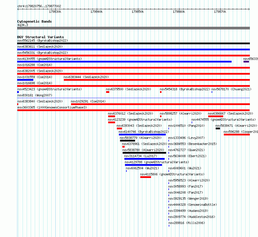Click nsv289816 (Mills2006) label
The width and height of the screenshot is (258, 237).
coord(187,223)
